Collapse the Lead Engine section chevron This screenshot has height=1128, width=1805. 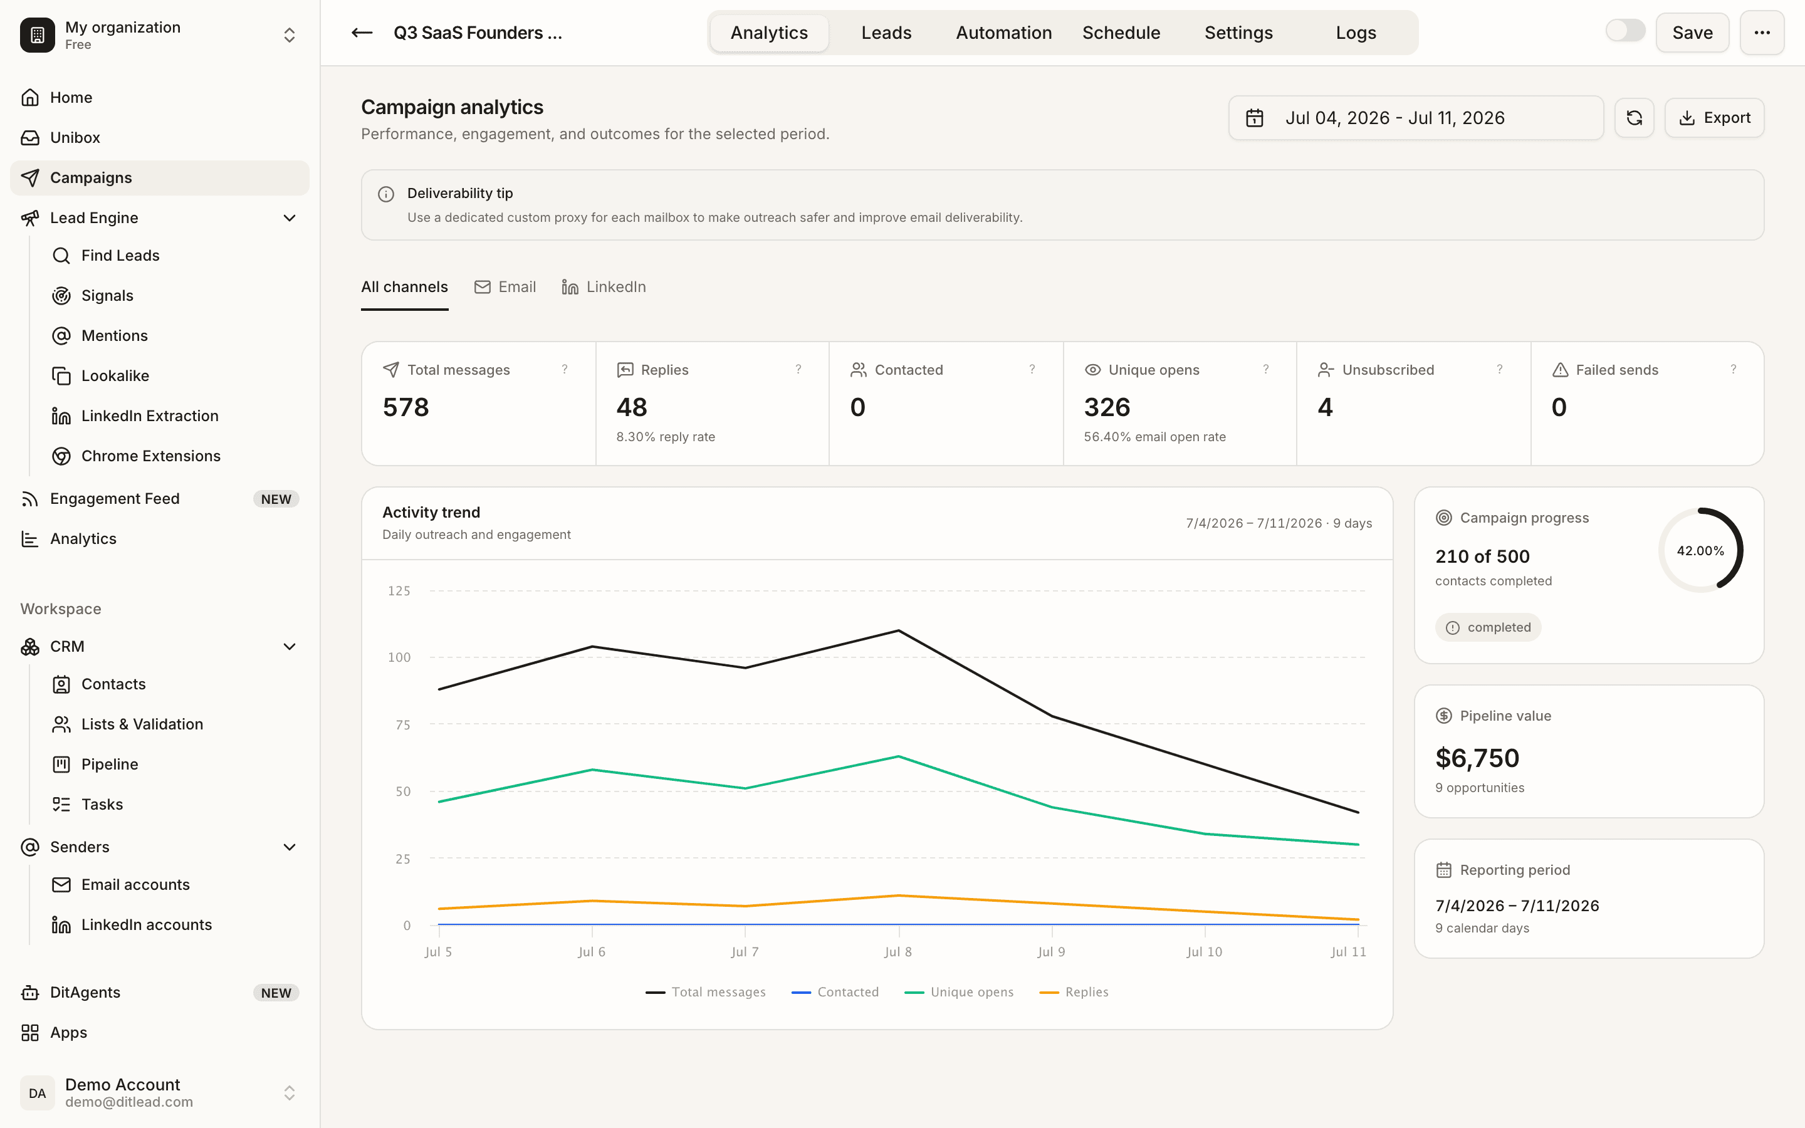click(x=290, y=218)
